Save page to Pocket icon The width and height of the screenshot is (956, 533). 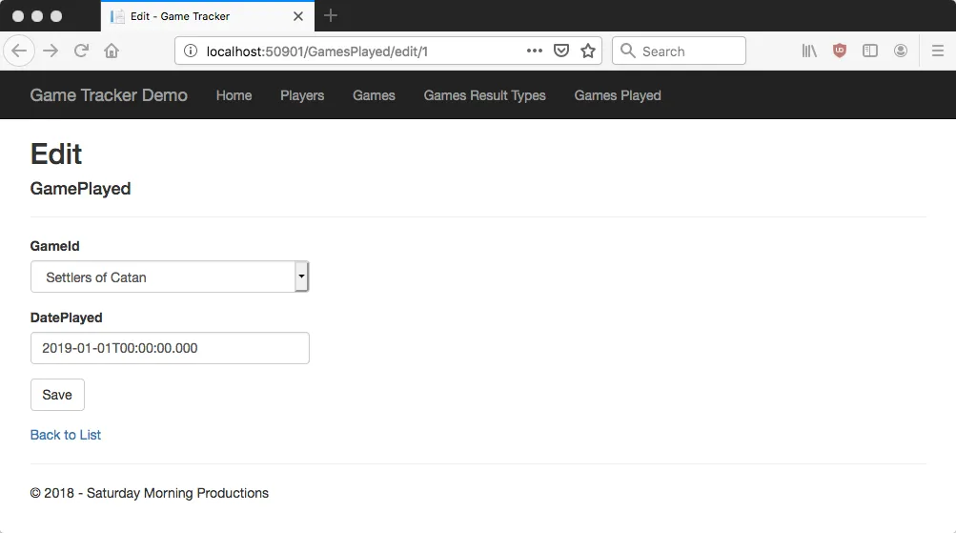(x=561, y=51)
